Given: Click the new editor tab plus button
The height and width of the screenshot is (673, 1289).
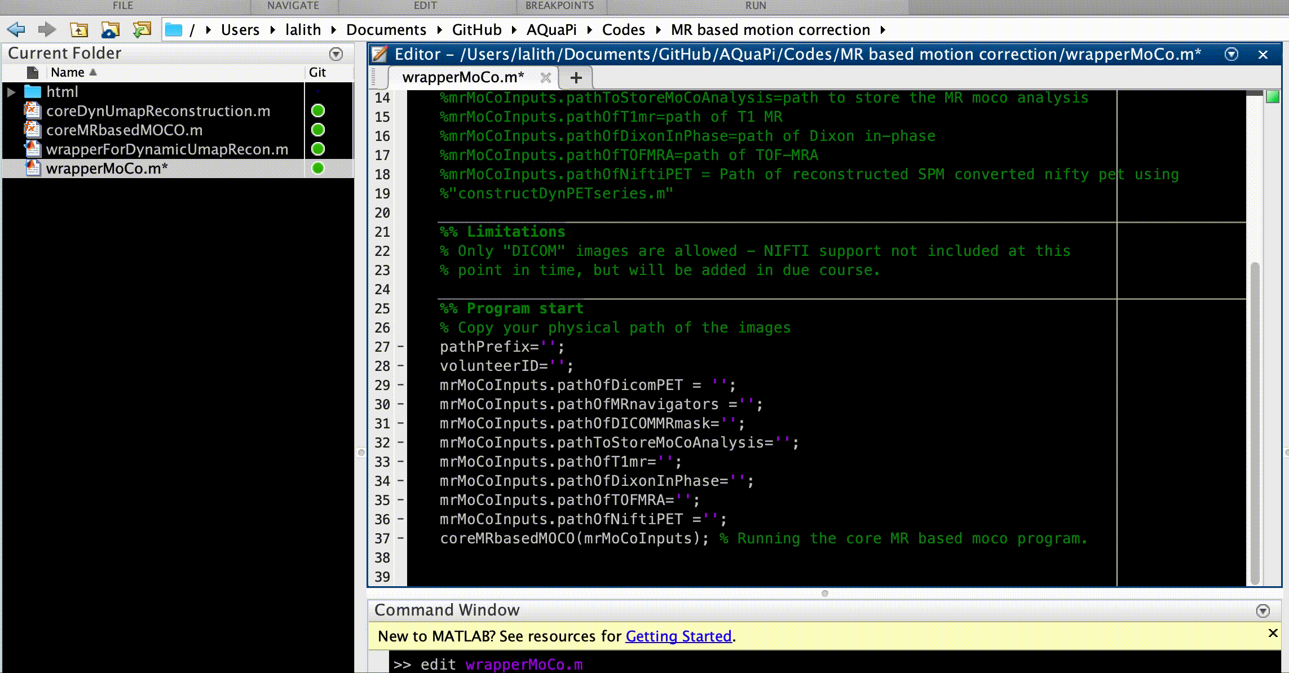Looking at the screenshot, I should (x=576, y=78).
